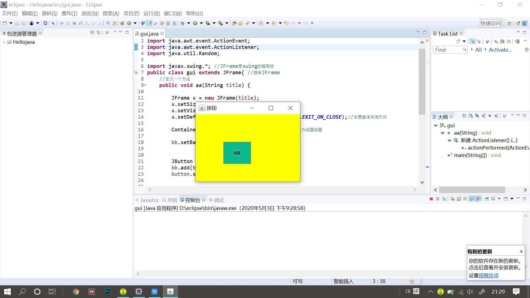Viewport: 530px width, 298px height.
Task: Click the green Run button in toolbar
Action: click(x=195, y=23)
